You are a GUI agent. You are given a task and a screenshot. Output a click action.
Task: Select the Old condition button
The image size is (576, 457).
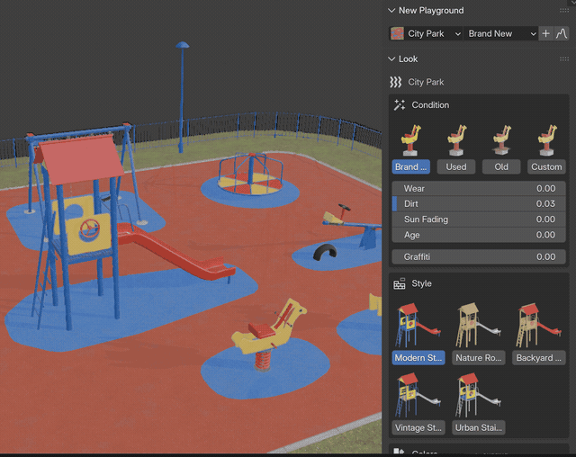point(501,167)
